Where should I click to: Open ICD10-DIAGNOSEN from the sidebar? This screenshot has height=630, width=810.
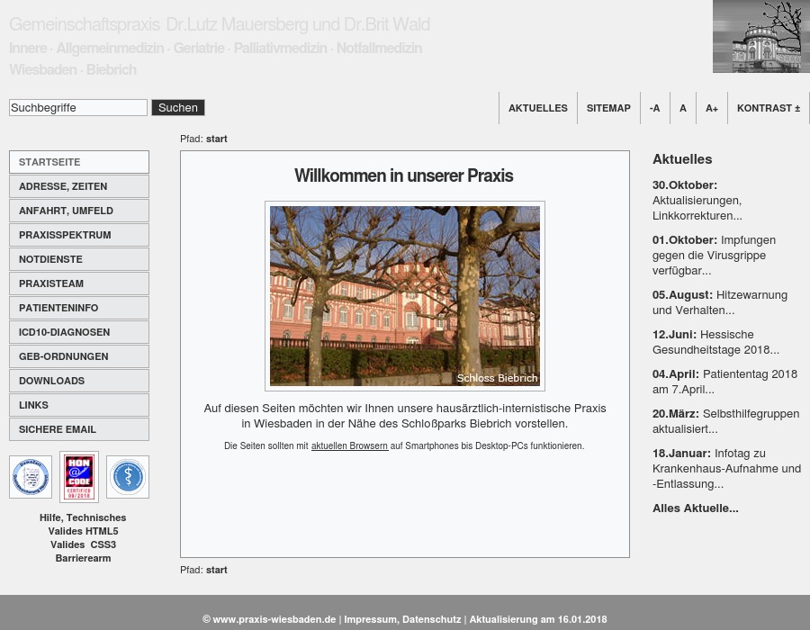coord(79,332)
